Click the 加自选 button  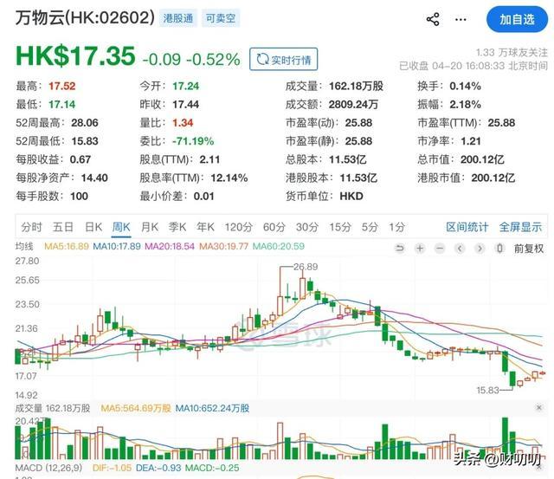(x=517, y=19)
